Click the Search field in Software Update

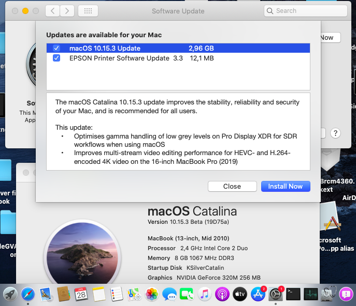tap(306, 11)
